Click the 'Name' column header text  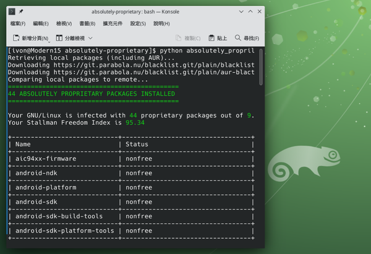[23, 144]
